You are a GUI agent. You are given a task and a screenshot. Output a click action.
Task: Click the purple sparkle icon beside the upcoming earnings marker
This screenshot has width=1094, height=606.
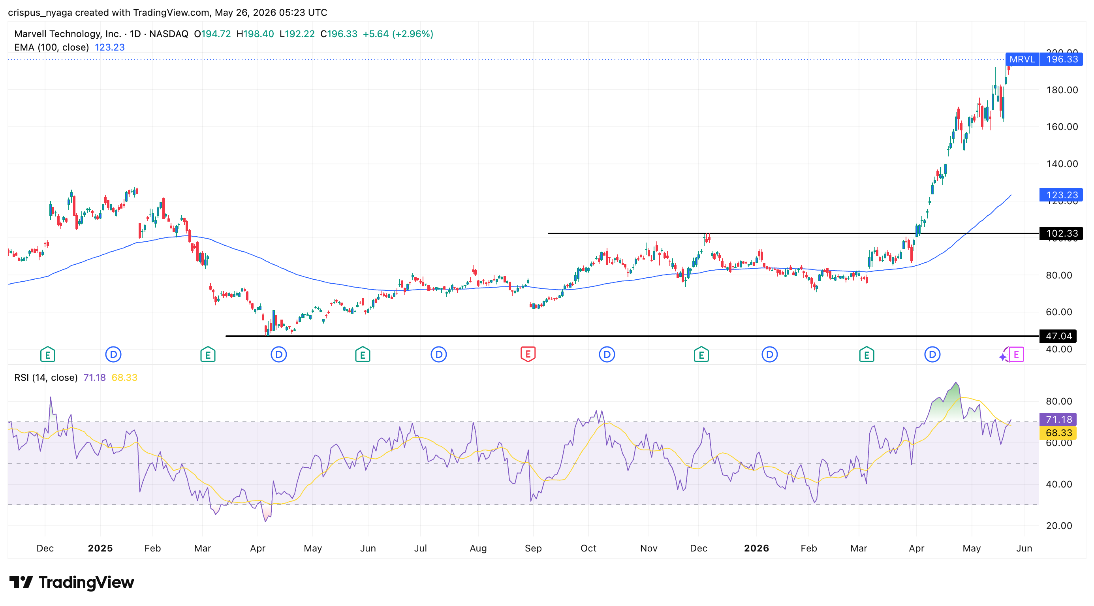1003,357
